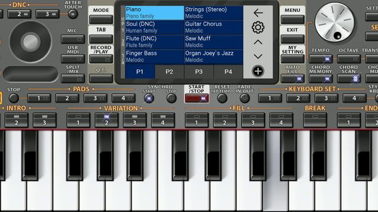Screen dimensions: 378x212
Task: Click the silver value dial knob
Action: coord(335,22)
